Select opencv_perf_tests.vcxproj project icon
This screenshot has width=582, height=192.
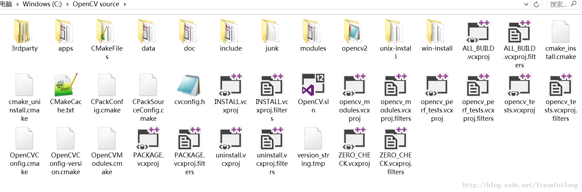coord(437,85)
